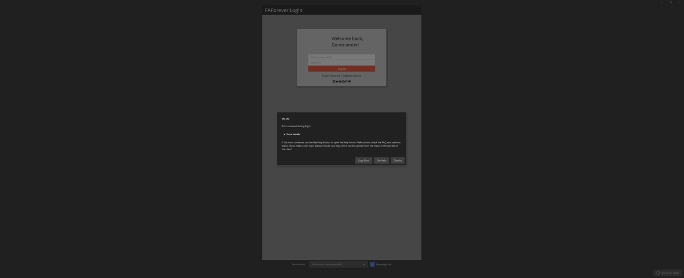684x278 pixels.
Task: Focus the Username or email field
Action: click(341, 57)
